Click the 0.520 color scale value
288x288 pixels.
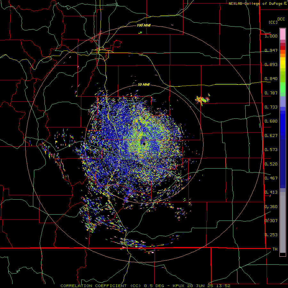point(271,164)
